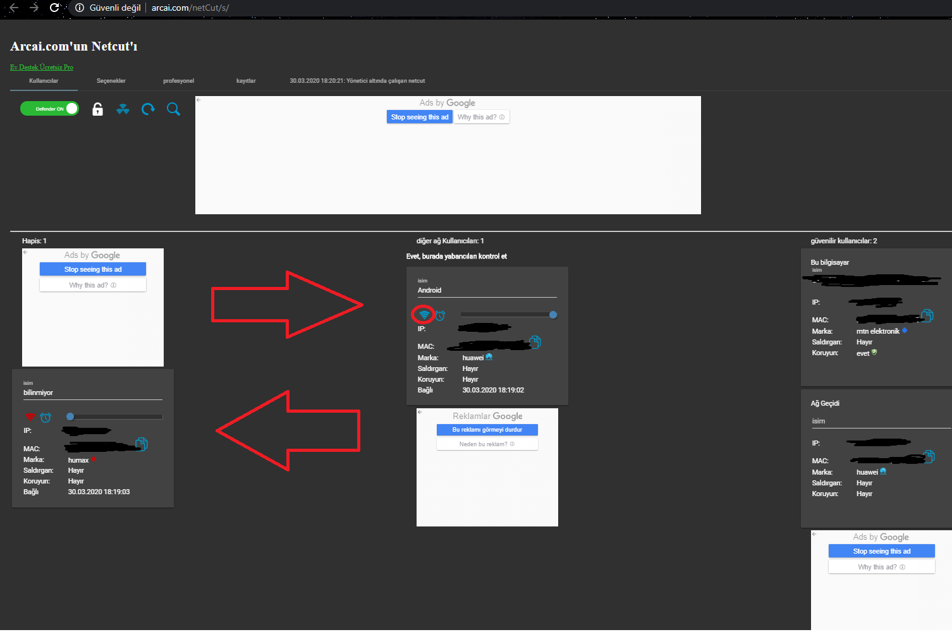The width and height of the screenshot is (952, 632).
Task: Click the green shield icon next to evet
Action: click(874, 353)
